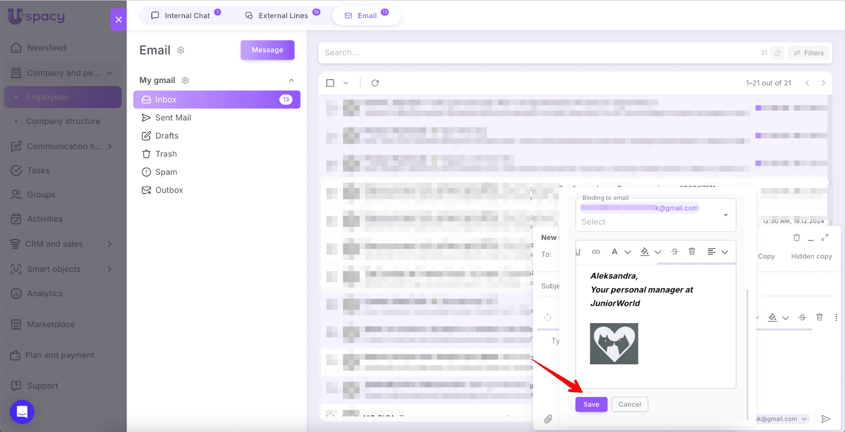Viewport: 845px width, 432px height.
Task: Open fill color picker in signature toolbar
Action: (645, 252)
